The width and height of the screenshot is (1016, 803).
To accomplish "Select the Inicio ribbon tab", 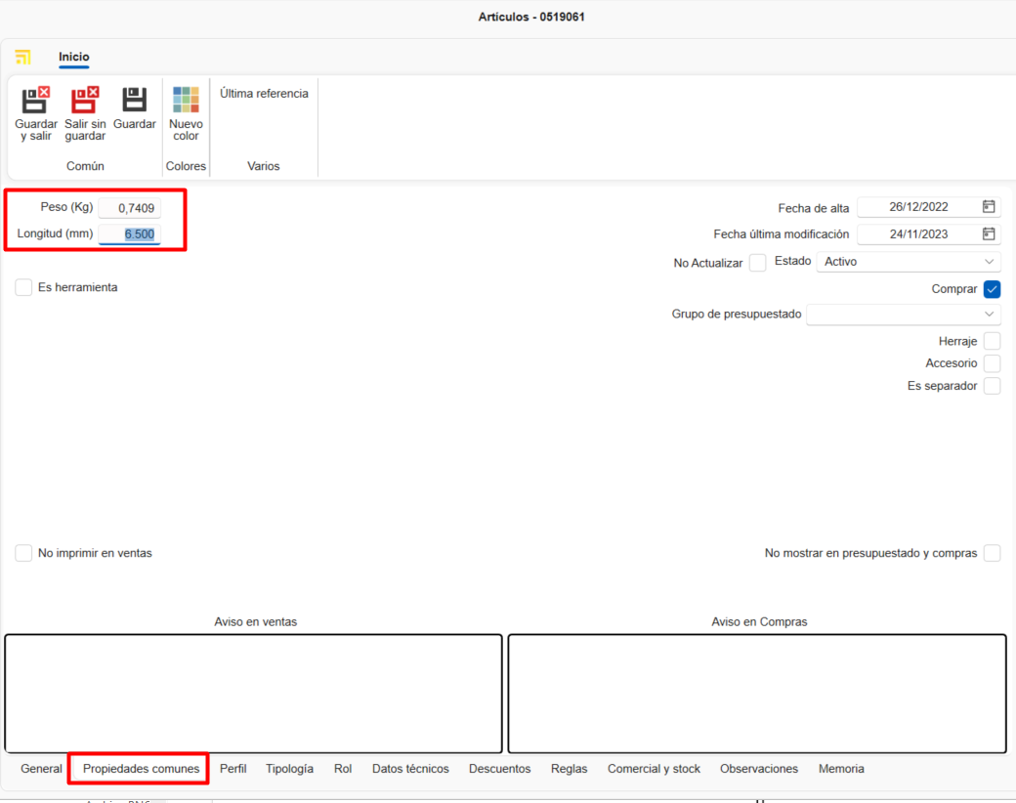I will pos(73,58).
